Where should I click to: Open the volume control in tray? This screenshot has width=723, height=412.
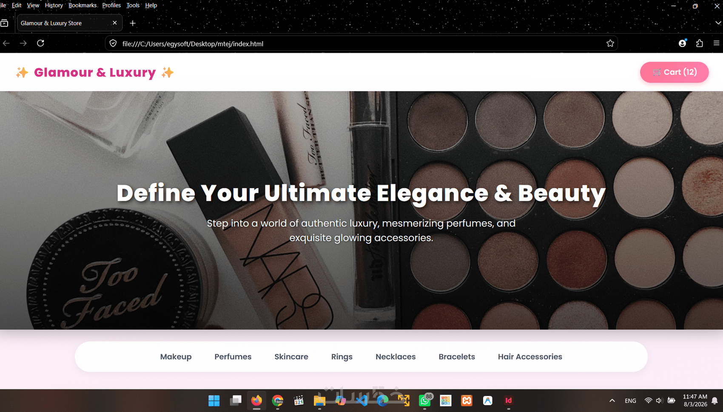(659, 401)
